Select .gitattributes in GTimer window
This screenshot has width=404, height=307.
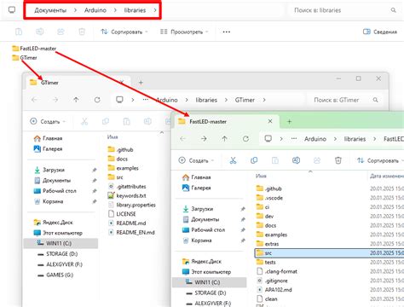pyautogui.click(x=127, y=187)
